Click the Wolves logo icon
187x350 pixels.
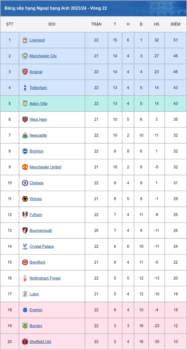(25, 199)
